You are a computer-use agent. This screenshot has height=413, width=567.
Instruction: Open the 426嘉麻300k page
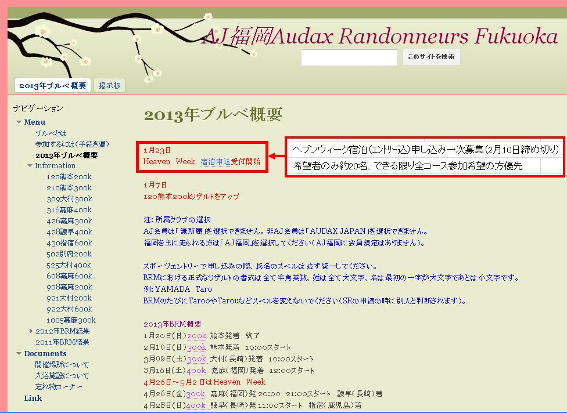(70, 221)
